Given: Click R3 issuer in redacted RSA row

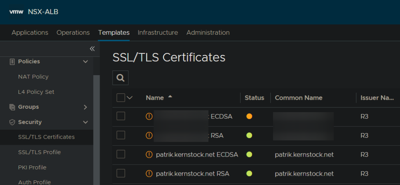Looking at the screenshot, I should [364, 136].
